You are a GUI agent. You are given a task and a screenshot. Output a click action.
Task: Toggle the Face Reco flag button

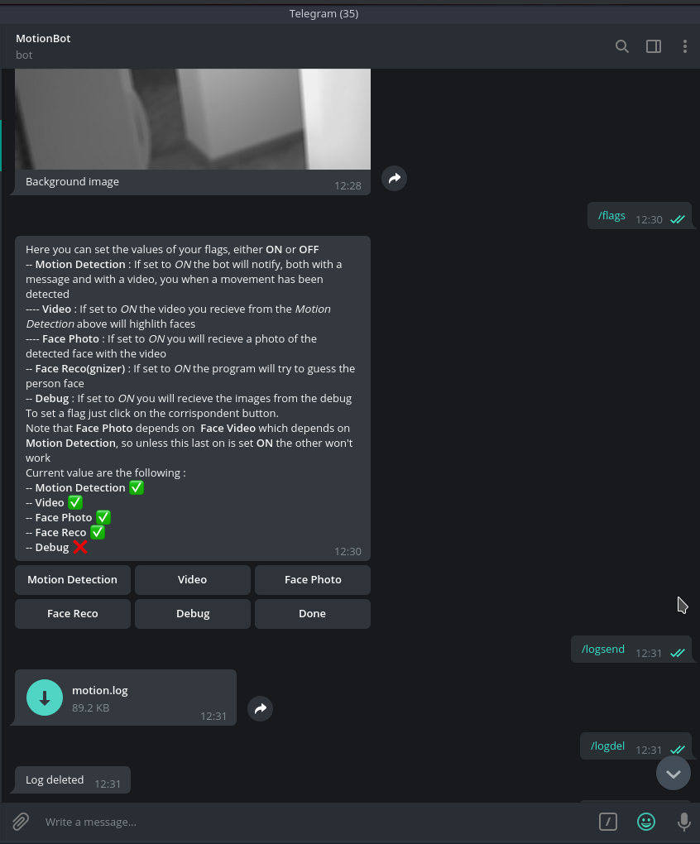click(x=73, y=614)
